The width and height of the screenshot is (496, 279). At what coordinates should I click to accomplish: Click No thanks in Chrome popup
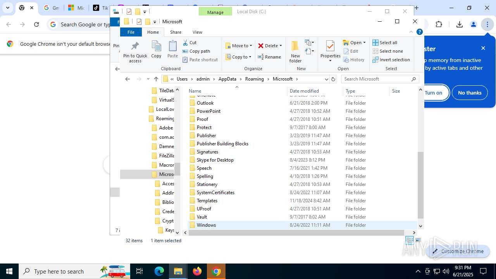pyautogui.click(x=470, y=93)
